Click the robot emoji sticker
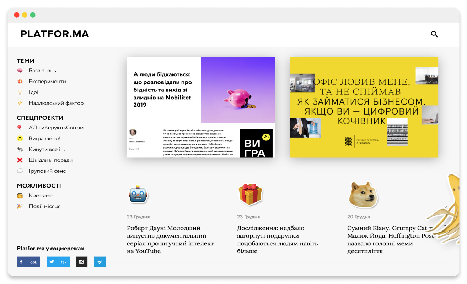The image size is (467, 284). 138,194
